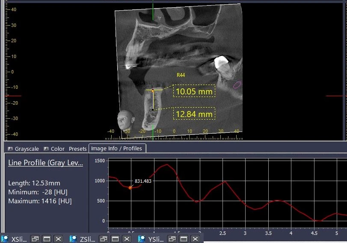Close the ZSlice window

[126, 239]
